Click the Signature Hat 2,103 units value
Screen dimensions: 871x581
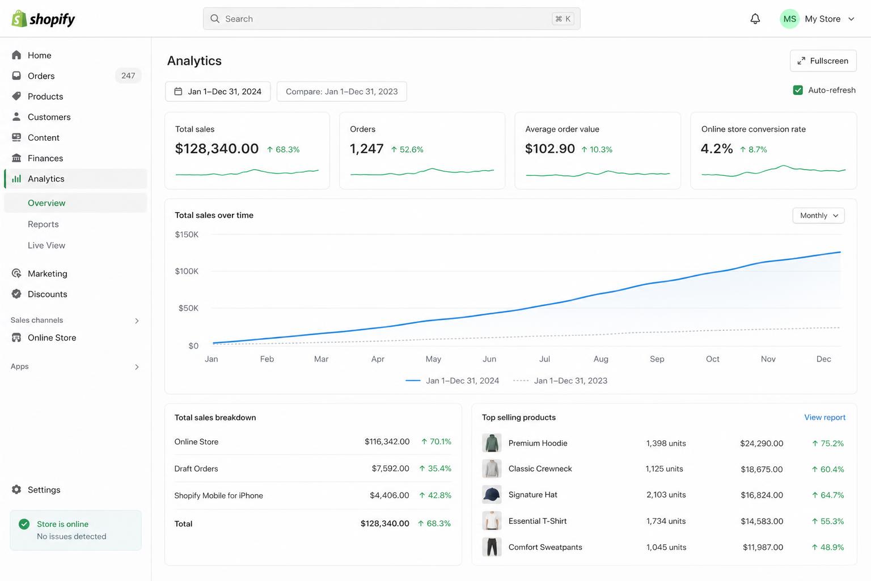(x=666, y=495)
